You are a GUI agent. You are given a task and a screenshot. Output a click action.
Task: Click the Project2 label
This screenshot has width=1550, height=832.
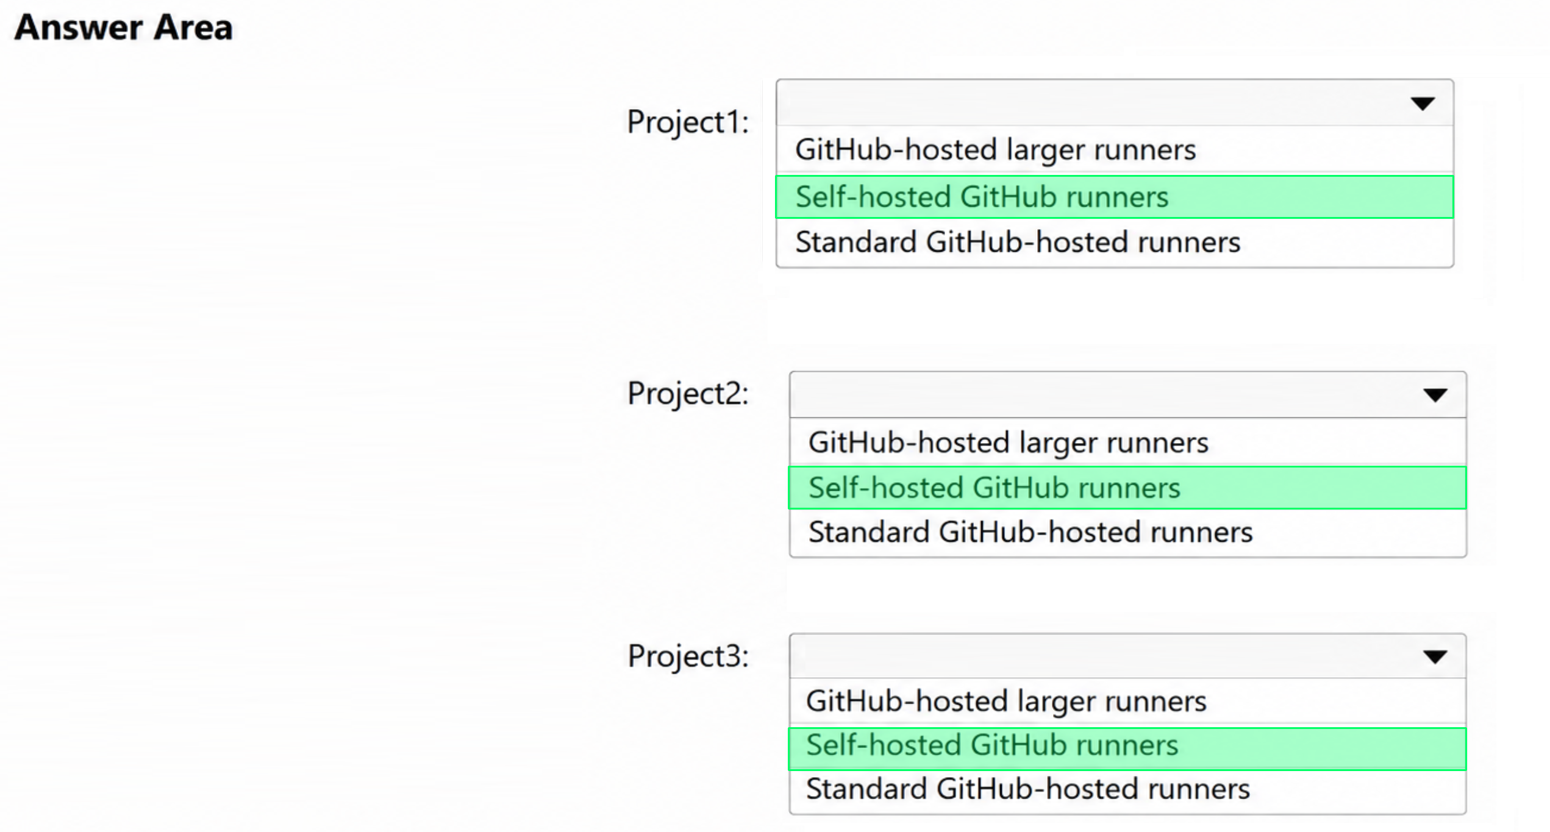[x=688, y=394]
